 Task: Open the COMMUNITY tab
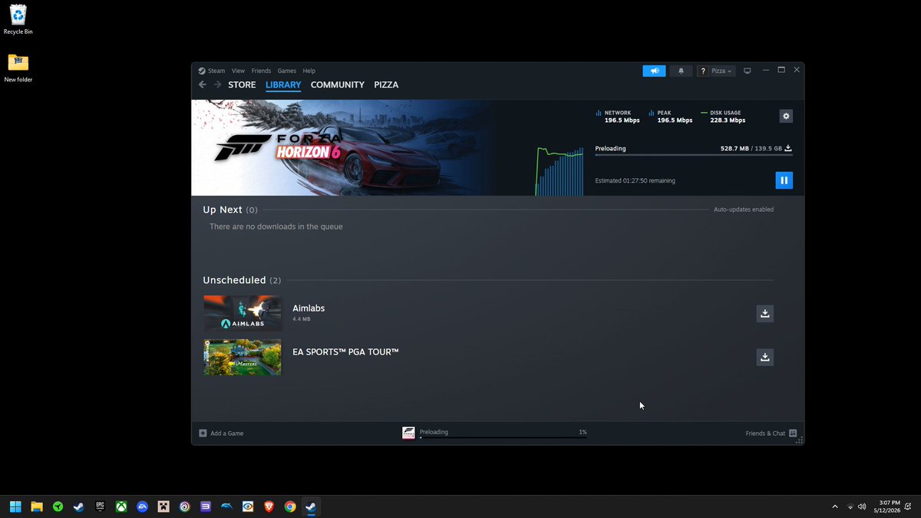338,84
